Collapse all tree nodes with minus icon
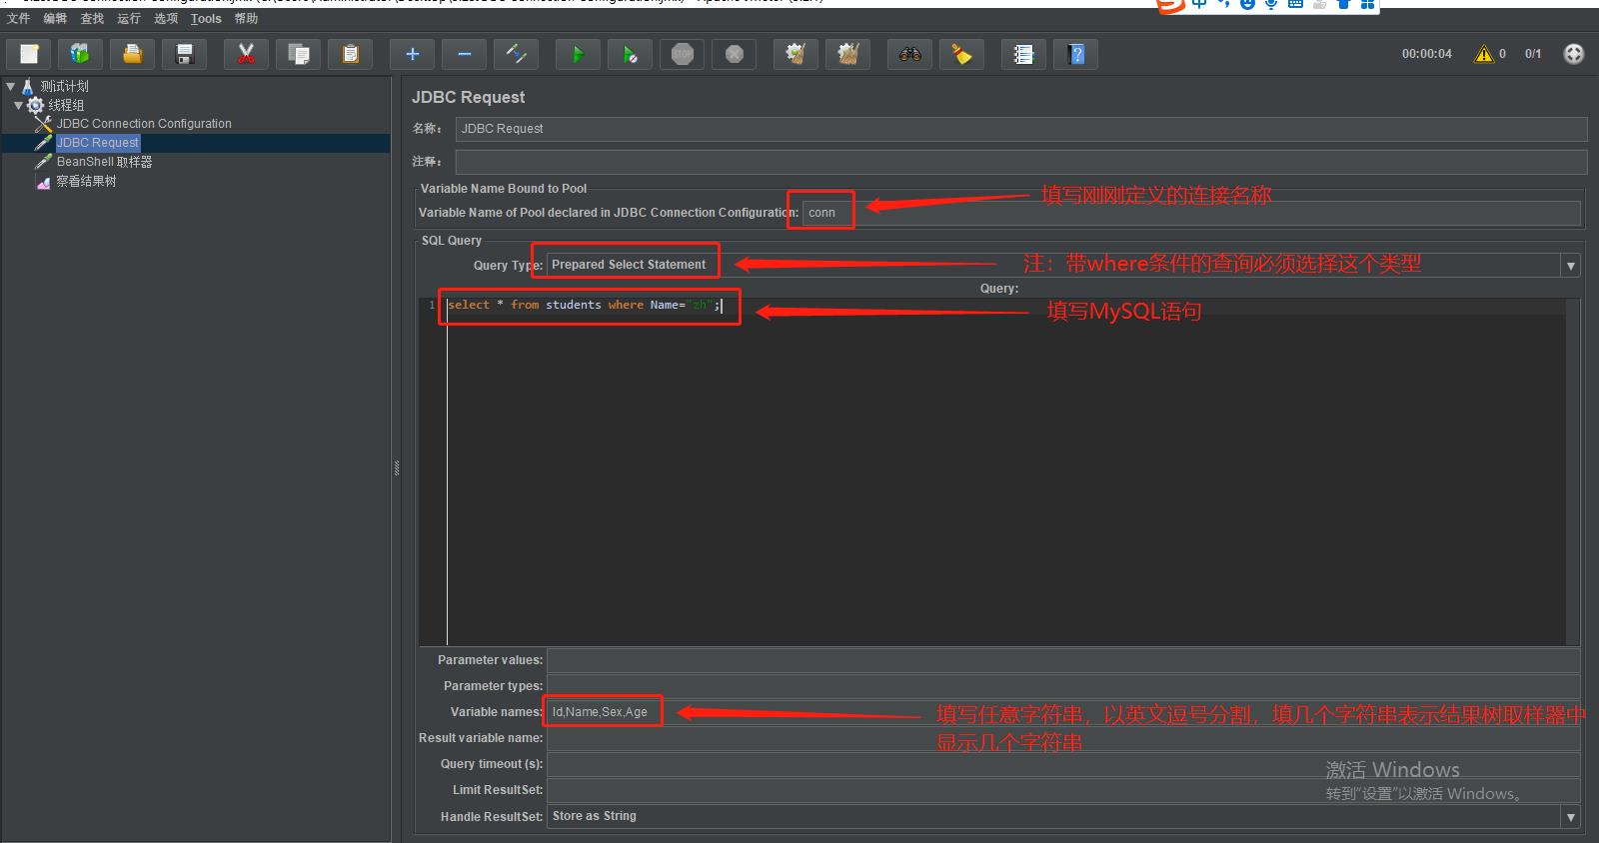The height and width of the screenshot is (843, 1599). (464, 54)
